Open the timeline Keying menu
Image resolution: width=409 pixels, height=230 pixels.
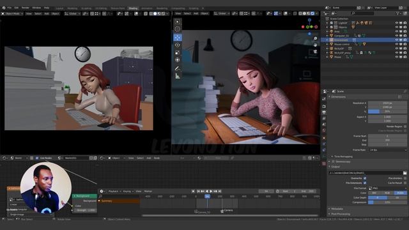(x=127, y=192)
